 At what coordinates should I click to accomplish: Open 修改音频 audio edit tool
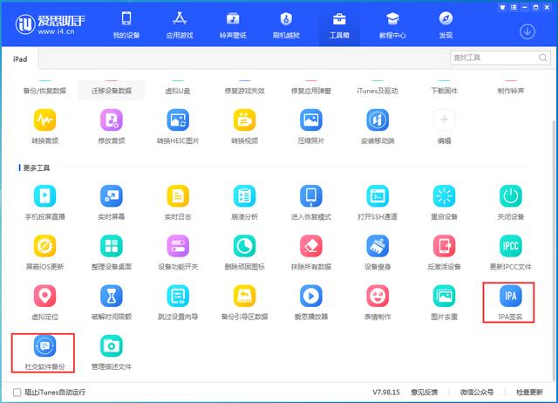112,120
